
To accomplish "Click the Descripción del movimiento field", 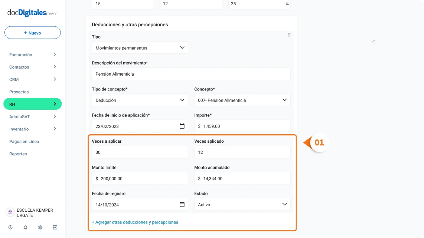I will click(191, 74).
